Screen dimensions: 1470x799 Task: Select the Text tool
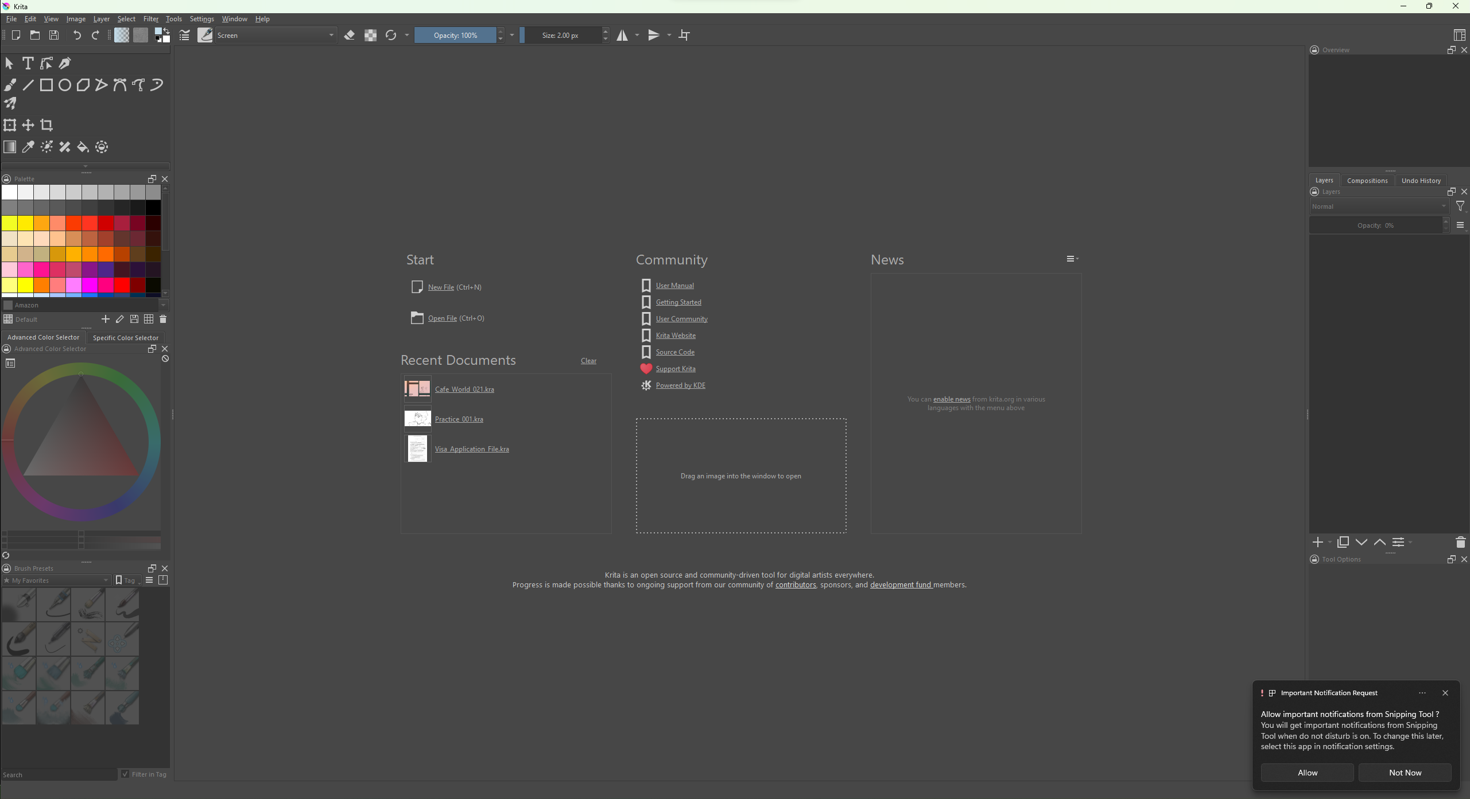pyautogui.click(x=28, y=63)
